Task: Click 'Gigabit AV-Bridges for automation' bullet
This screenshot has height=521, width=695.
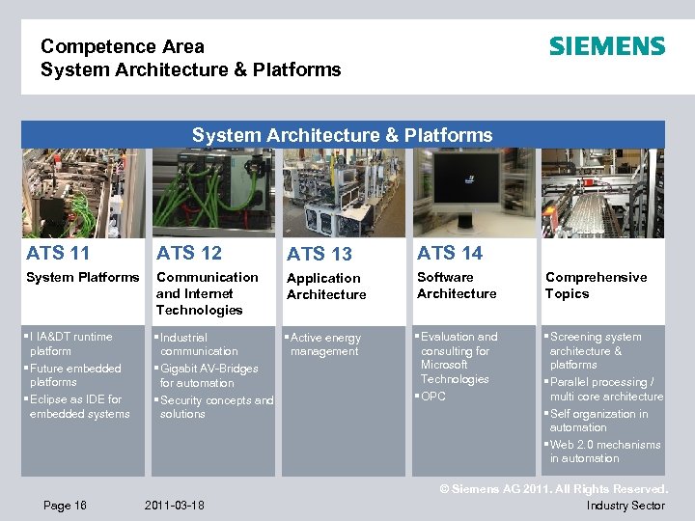Action: [x=207, y=375]
